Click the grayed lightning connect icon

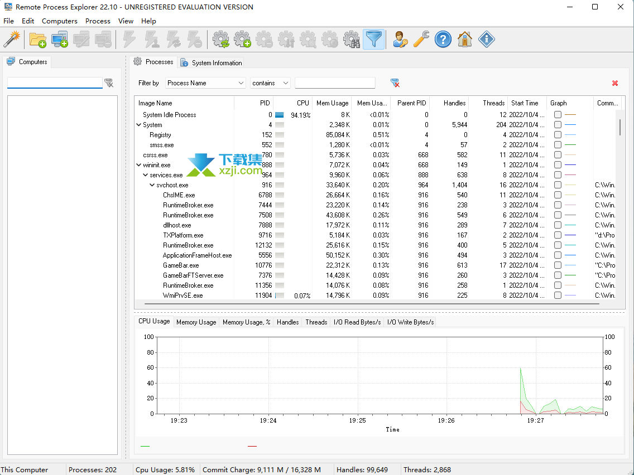(129, 39)
